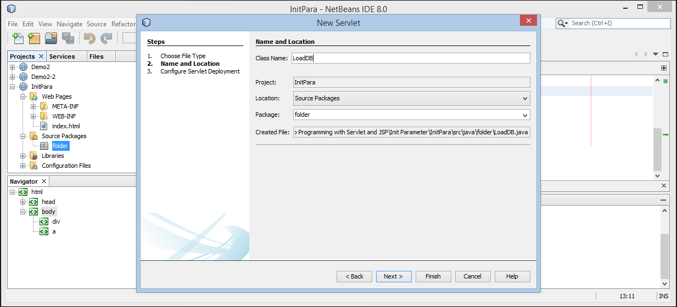
Task: Collapse the Web Pages node
Action: [23, 96]
